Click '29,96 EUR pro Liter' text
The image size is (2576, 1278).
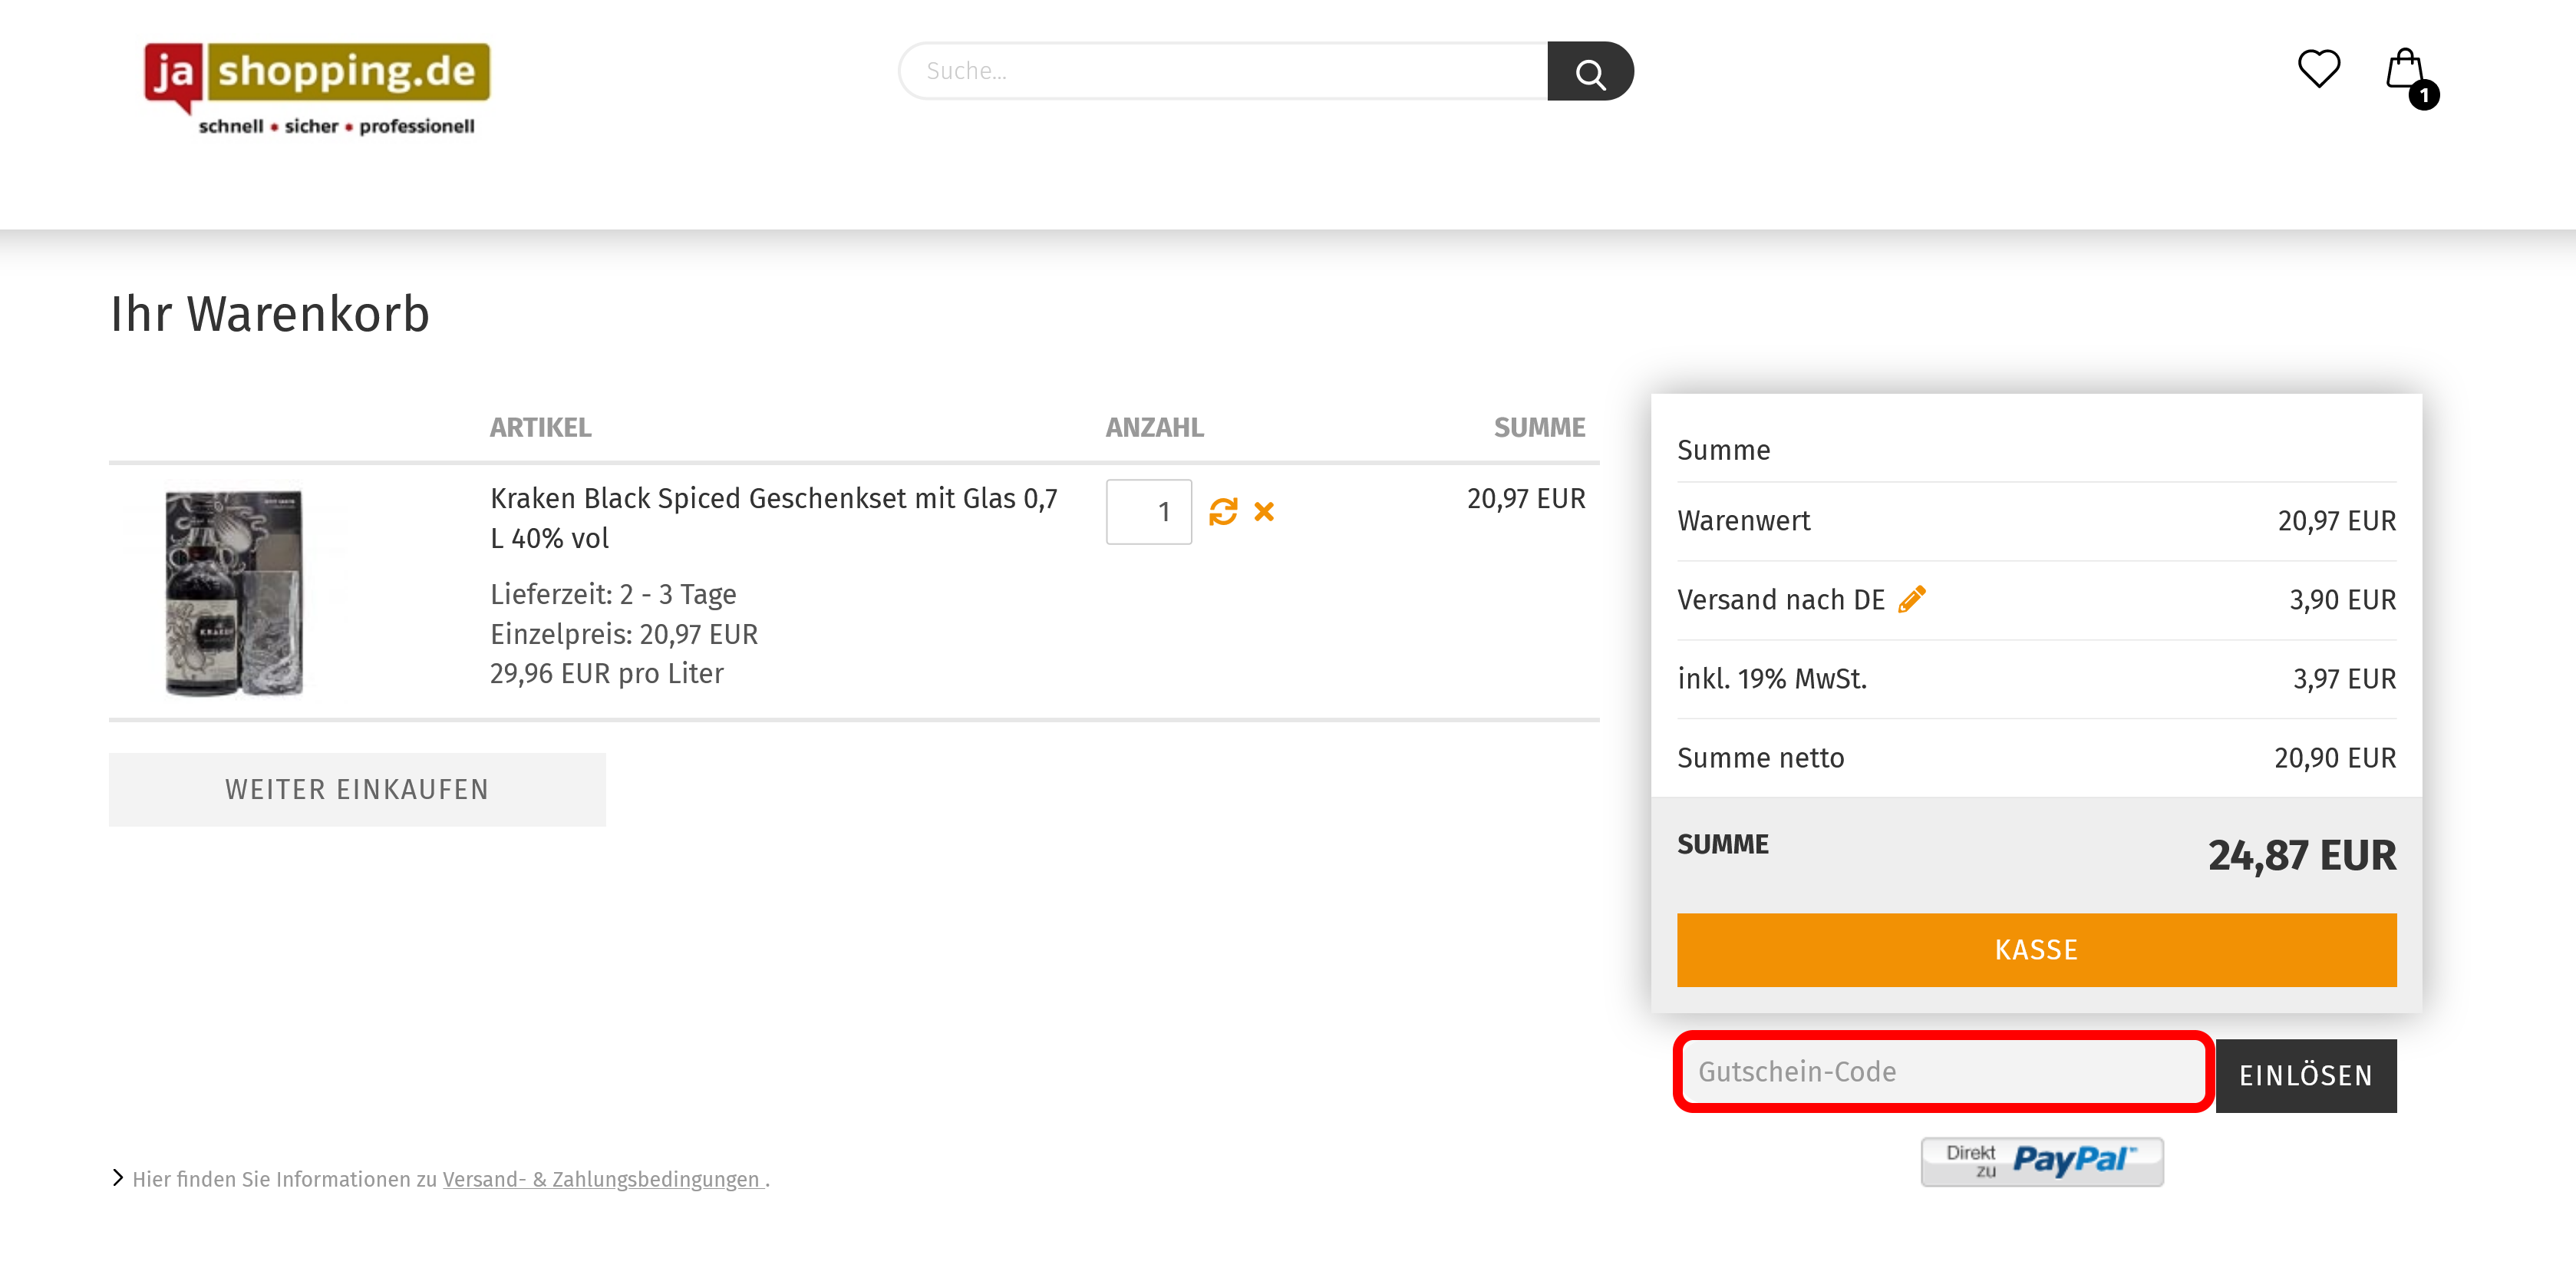pos(606,674)
